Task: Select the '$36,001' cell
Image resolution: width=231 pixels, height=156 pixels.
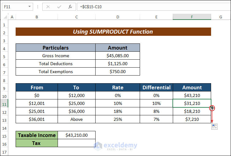Action: tap(37, 119)
